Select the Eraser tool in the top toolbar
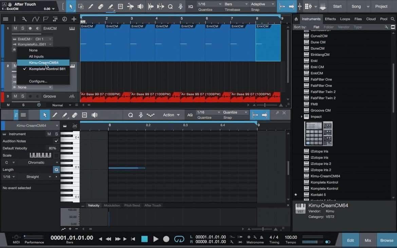The height and width of the screenshot is (248, 397). coord(100,6)
